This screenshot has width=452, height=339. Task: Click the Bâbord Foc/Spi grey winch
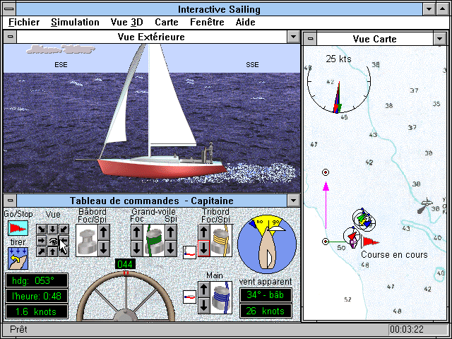click(x=86, y=241)
